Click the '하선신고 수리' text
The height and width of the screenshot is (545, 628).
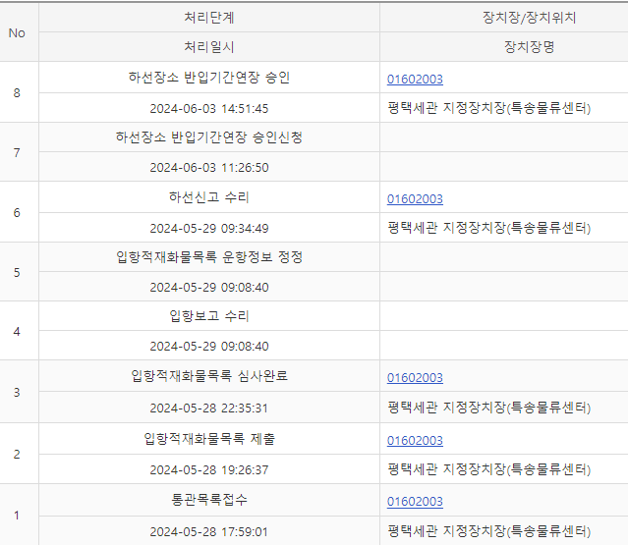point(209,196)
